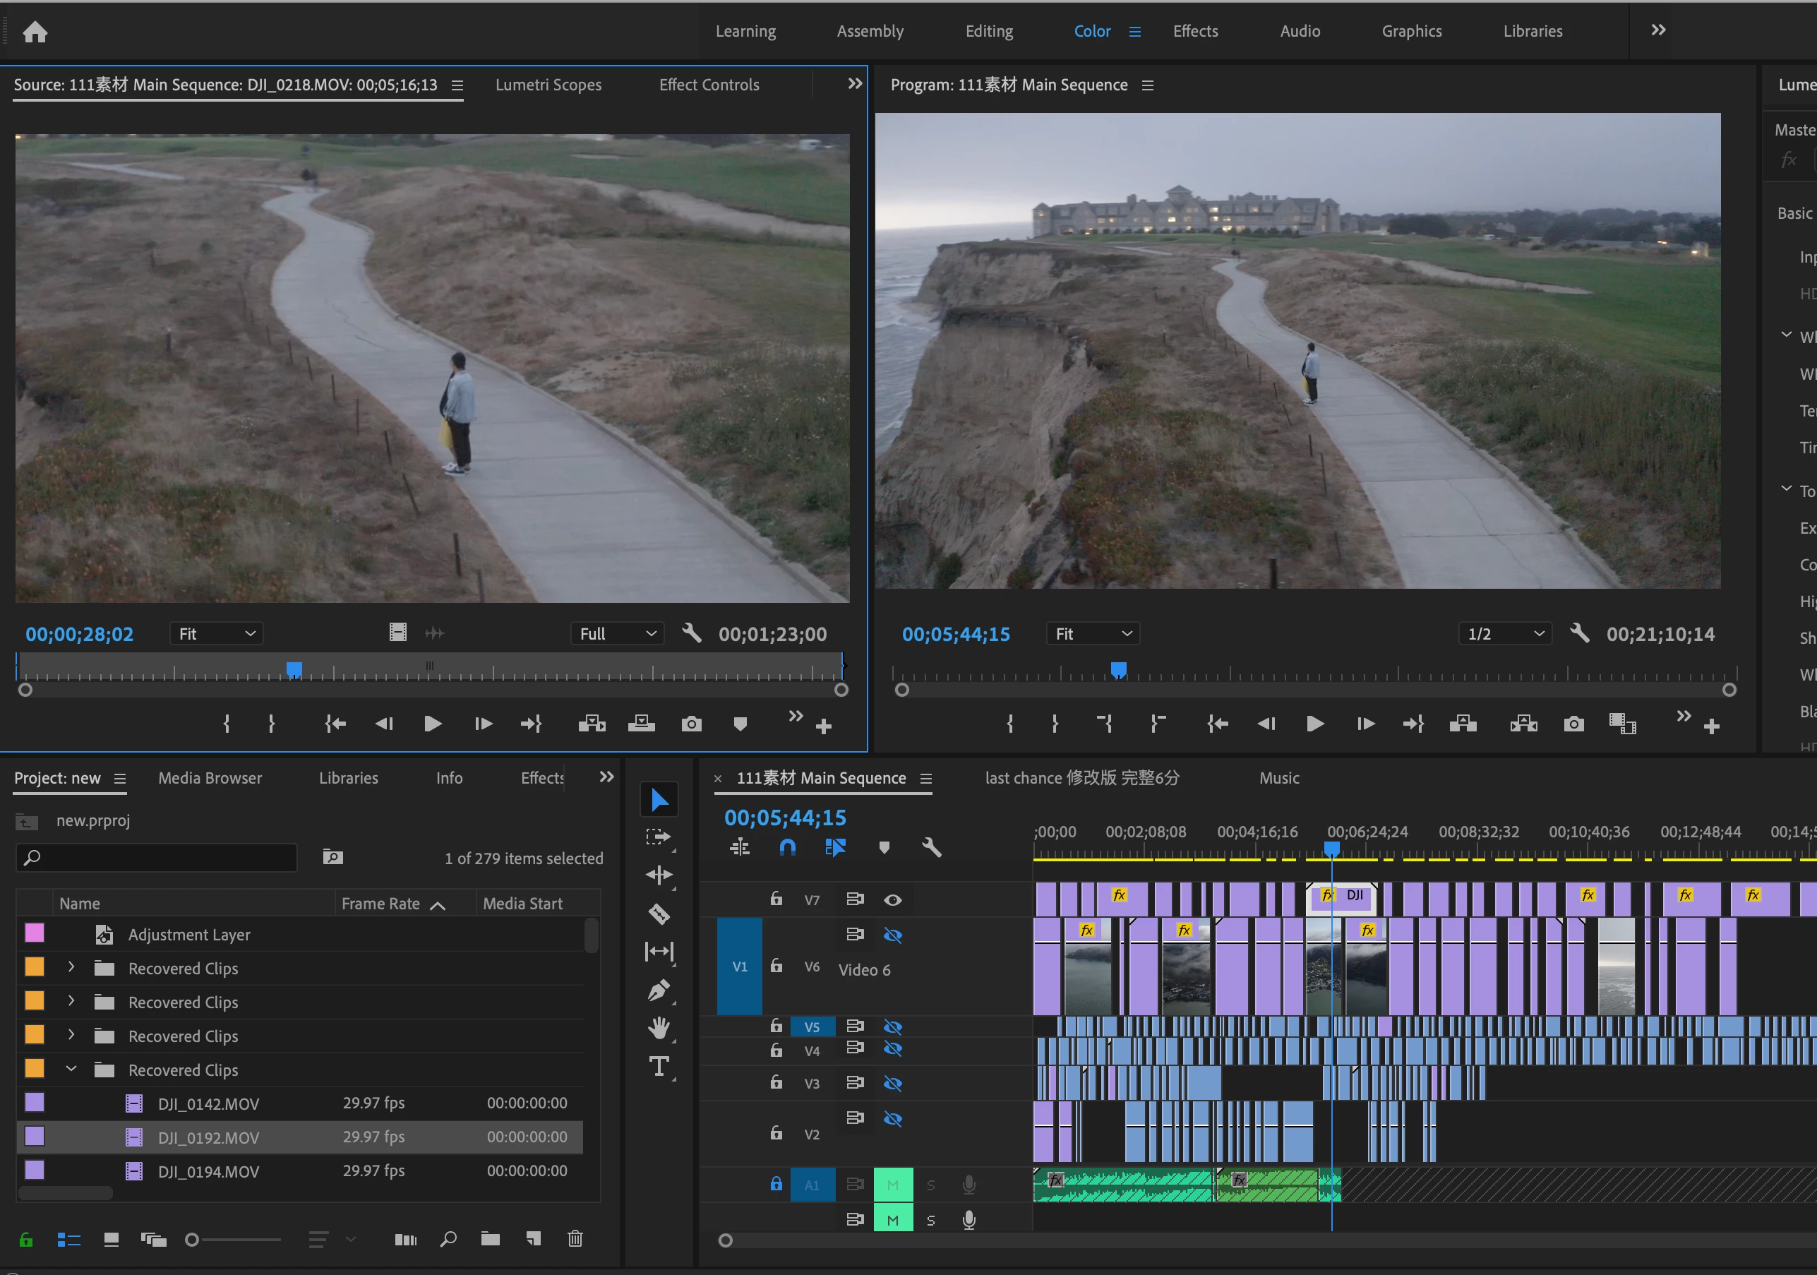Toggle Snap in timeline

click(x=787, y=848)
